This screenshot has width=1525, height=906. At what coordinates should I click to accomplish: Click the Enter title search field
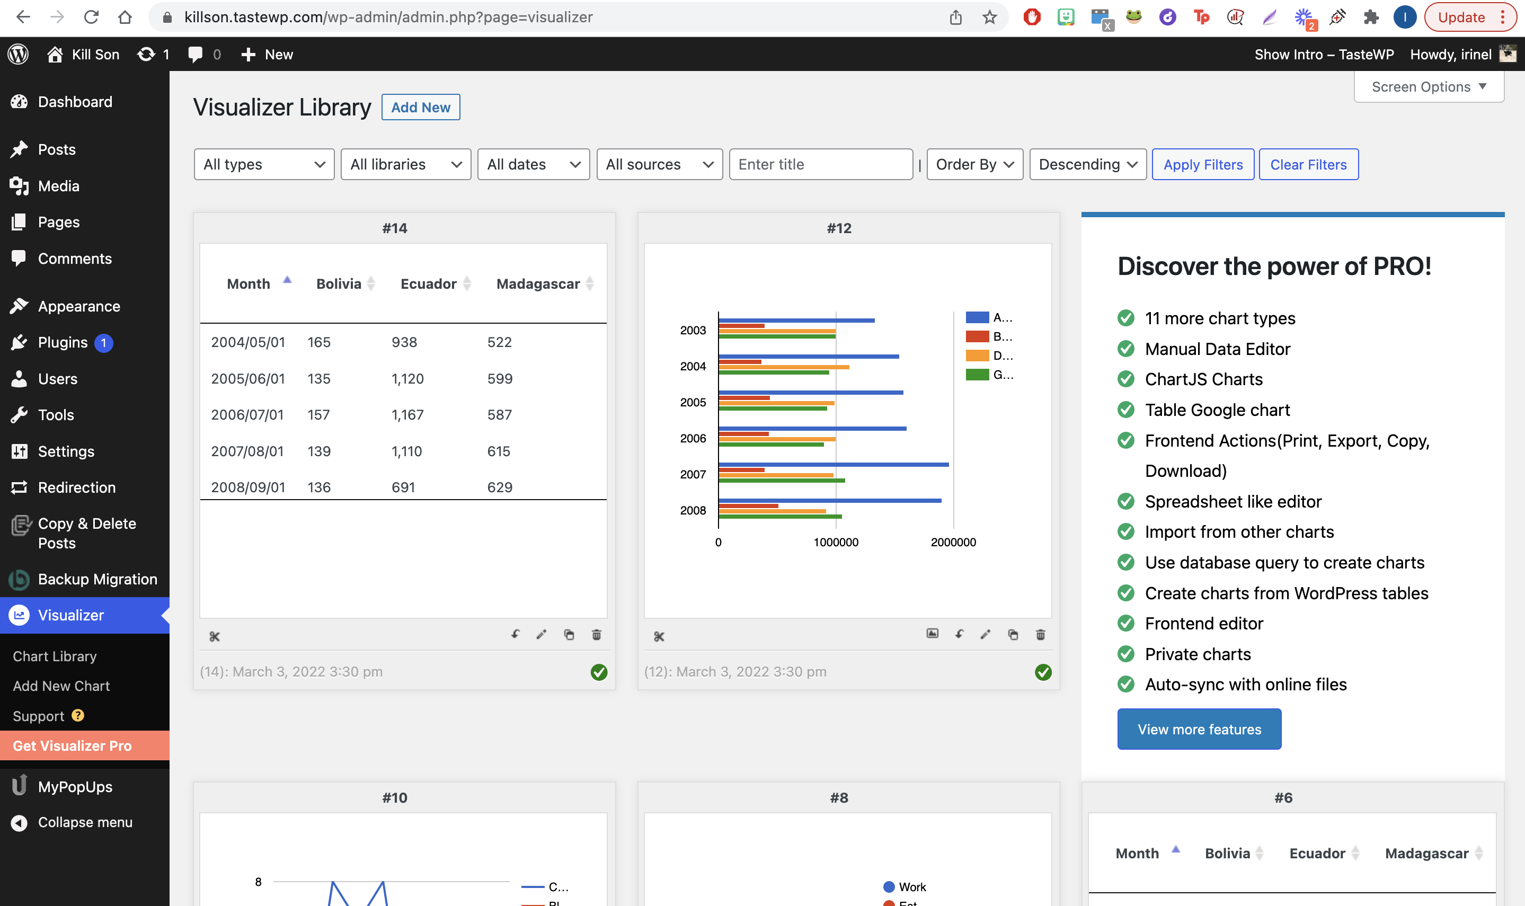(820, 164)
